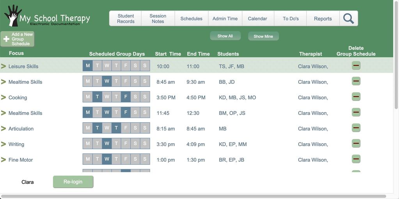Disable Wednesday for Writing group
The width and height of the screenshot is (399, 199).
106,144
